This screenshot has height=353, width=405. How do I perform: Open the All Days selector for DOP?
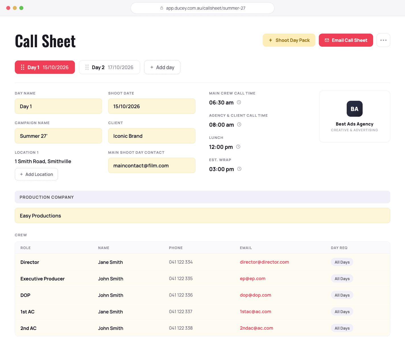[342, 295]
